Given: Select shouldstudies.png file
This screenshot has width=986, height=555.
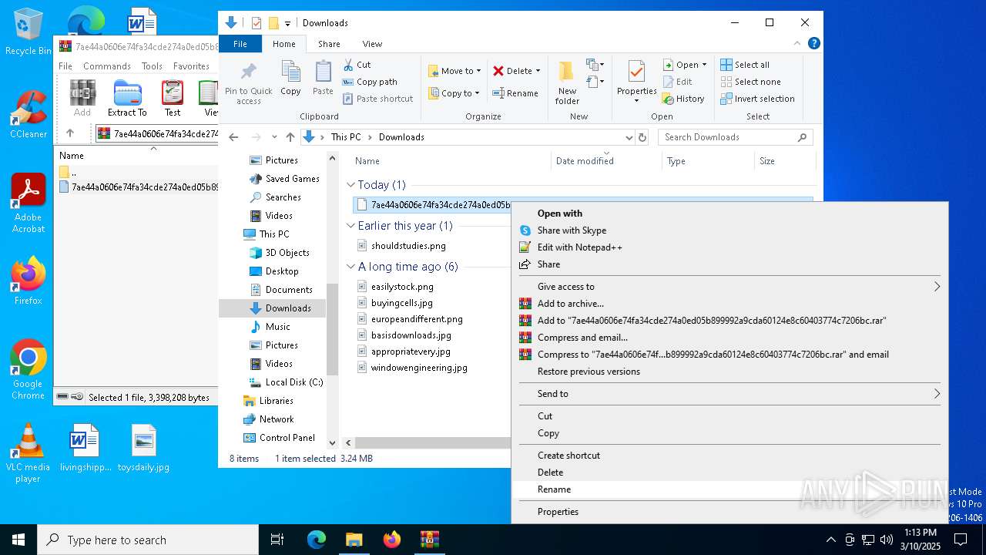Looking at the screenshot, I should pyautogui.click(x=408, y=246).
